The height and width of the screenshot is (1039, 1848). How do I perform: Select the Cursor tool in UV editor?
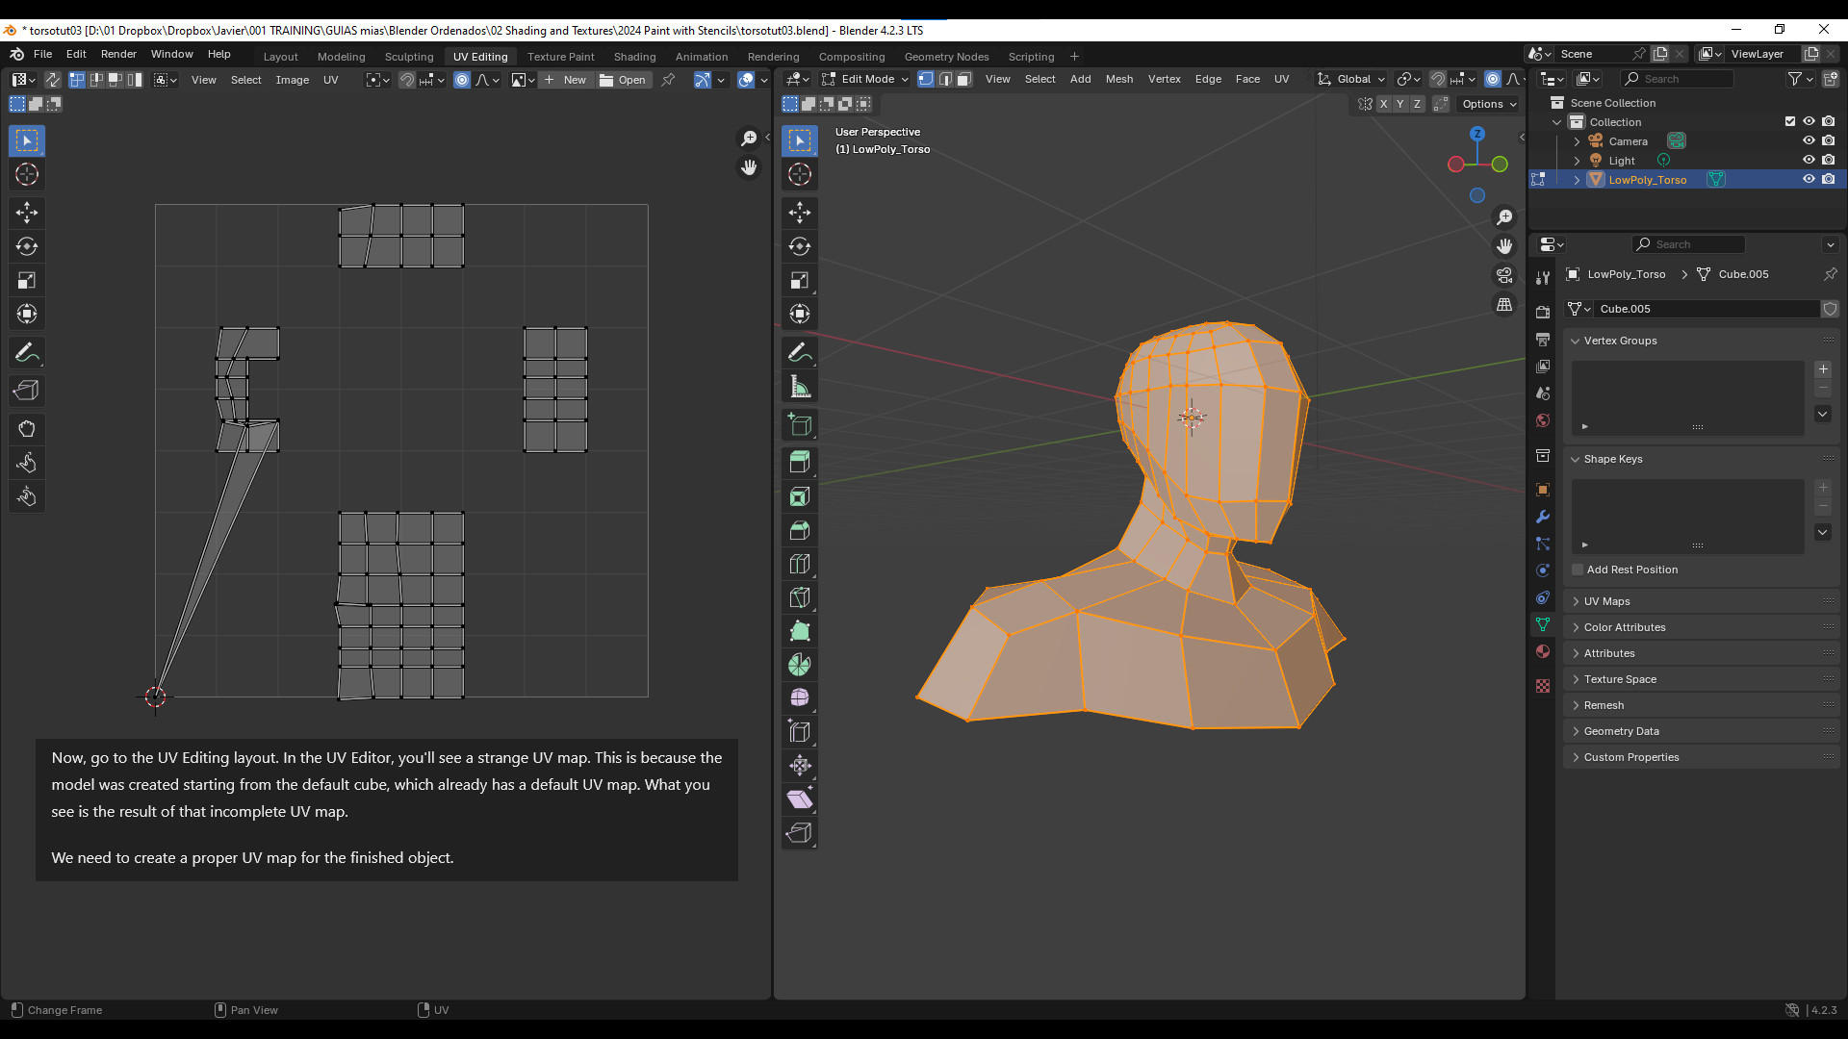(x=27, y=174)
